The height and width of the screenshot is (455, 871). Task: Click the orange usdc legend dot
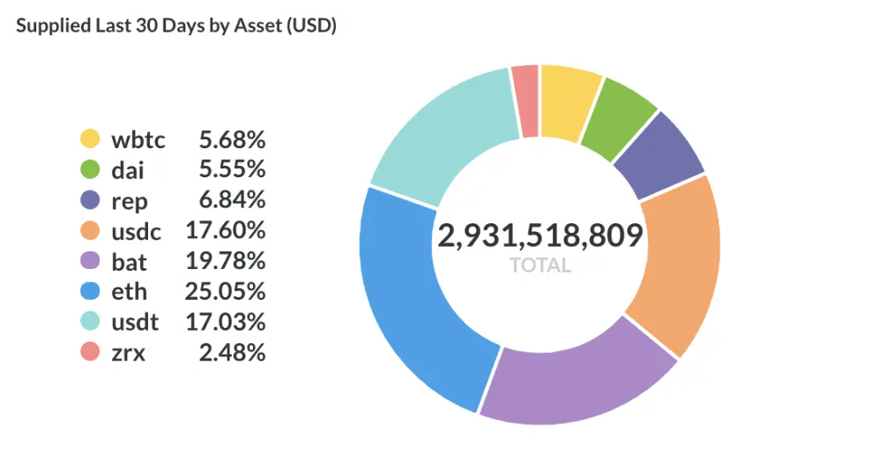(x=90, y=231)
